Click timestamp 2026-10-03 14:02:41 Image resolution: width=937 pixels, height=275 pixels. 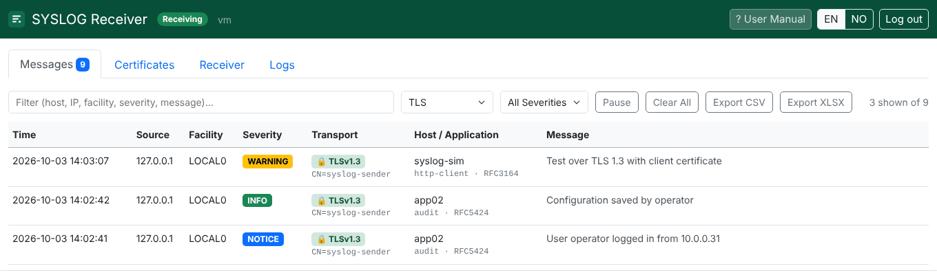coord(61,239)
